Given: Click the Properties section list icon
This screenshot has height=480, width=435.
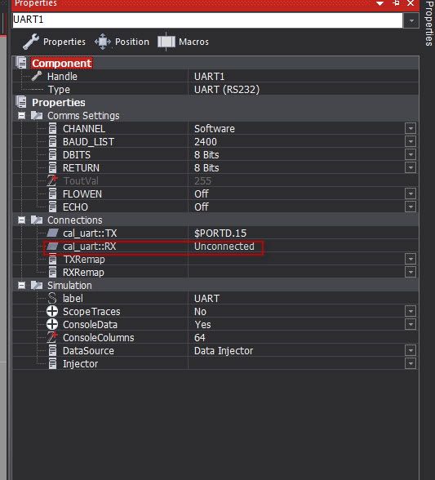Looking at the screenshot, I should pos(21,102).
